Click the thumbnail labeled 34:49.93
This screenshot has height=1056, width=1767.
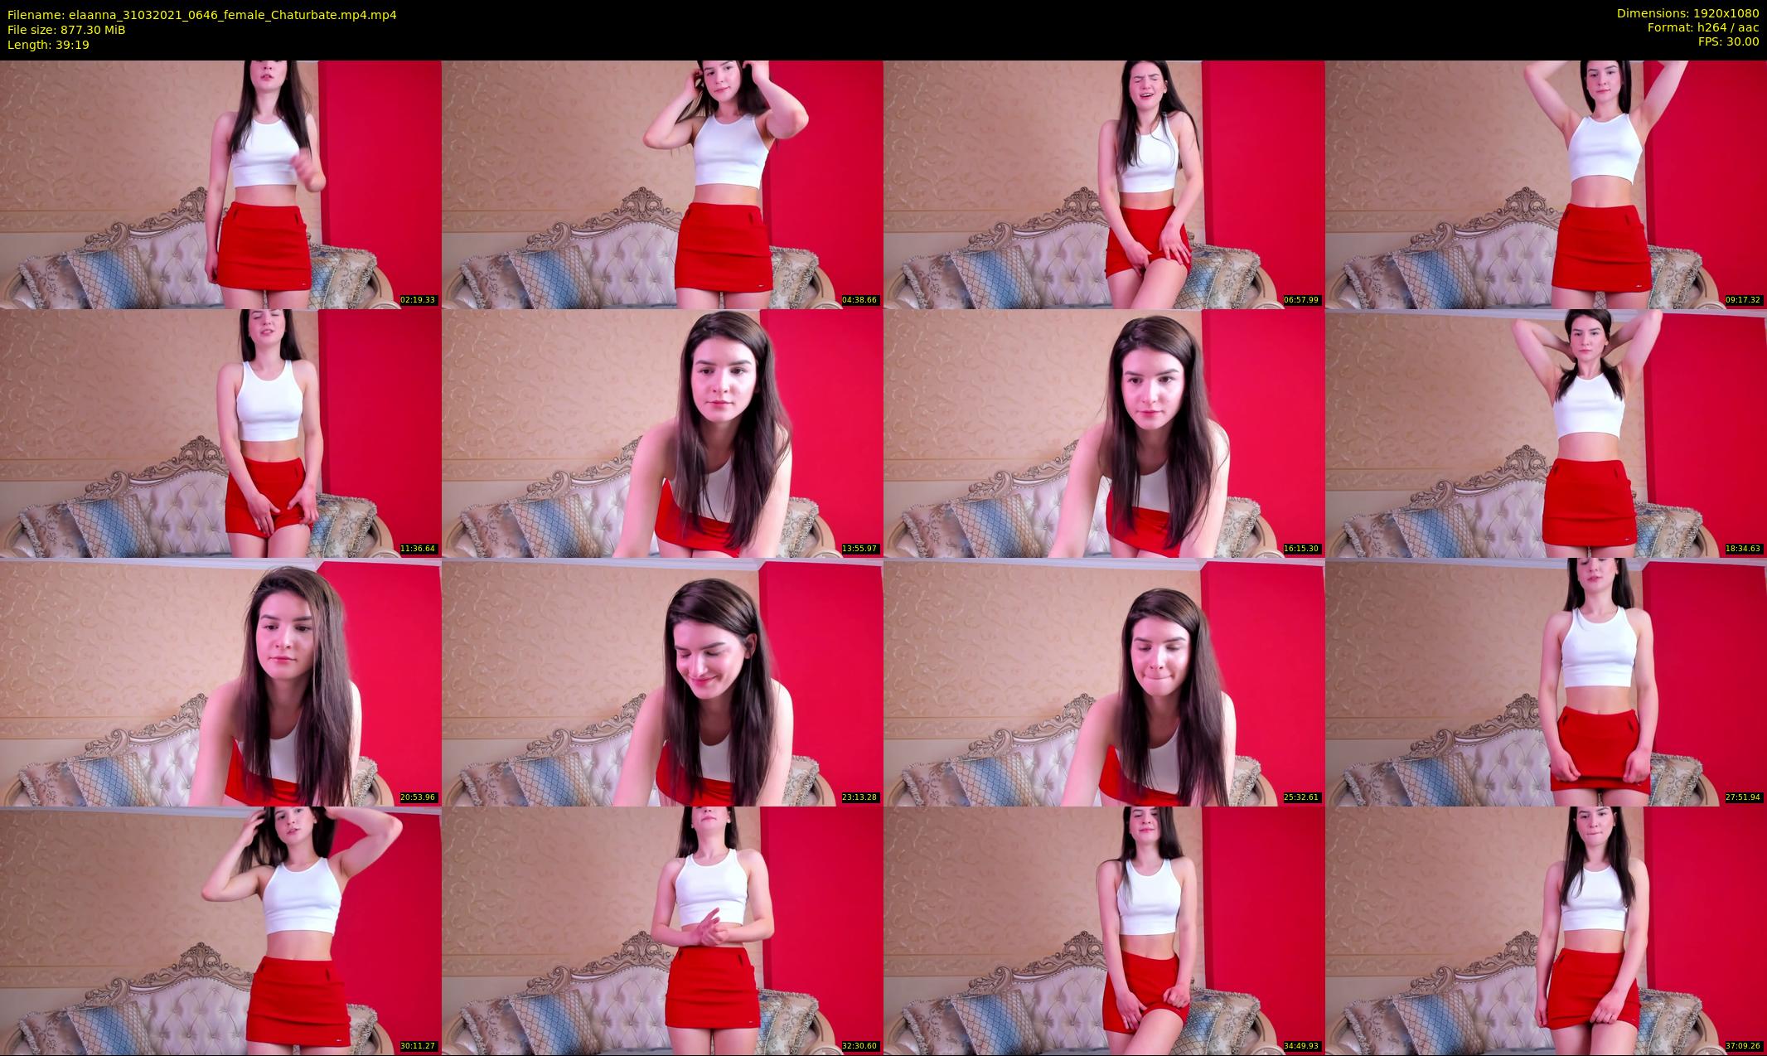pyautogui.click(x=1104, y=930)
